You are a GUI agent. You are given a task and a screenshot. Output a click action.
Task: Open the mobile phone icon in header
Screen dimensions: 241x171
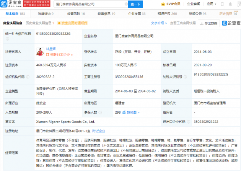tap(222, 4)
